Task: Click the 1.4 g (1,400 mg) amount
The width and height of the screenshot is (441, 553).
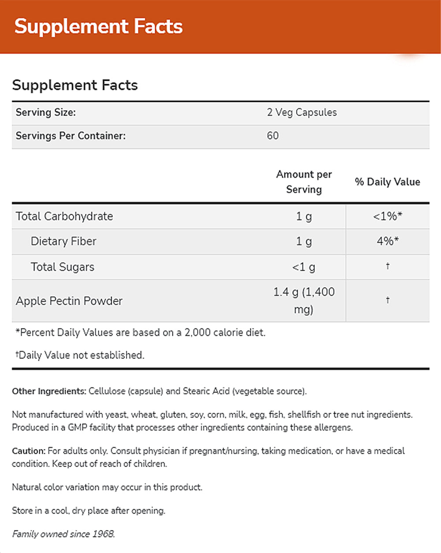Action: coord(304,300)
